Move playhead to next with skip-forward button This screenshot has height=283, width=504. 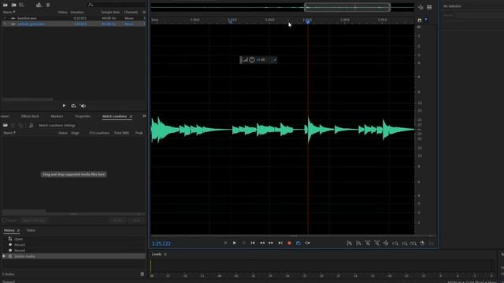280,243
